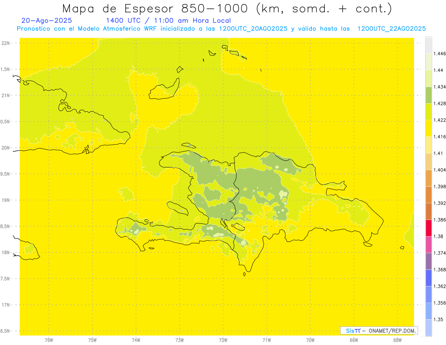The height and width of the screenshot is (345, 446).
Task: Click the longitude label 68W
Action: coord(397,341)
